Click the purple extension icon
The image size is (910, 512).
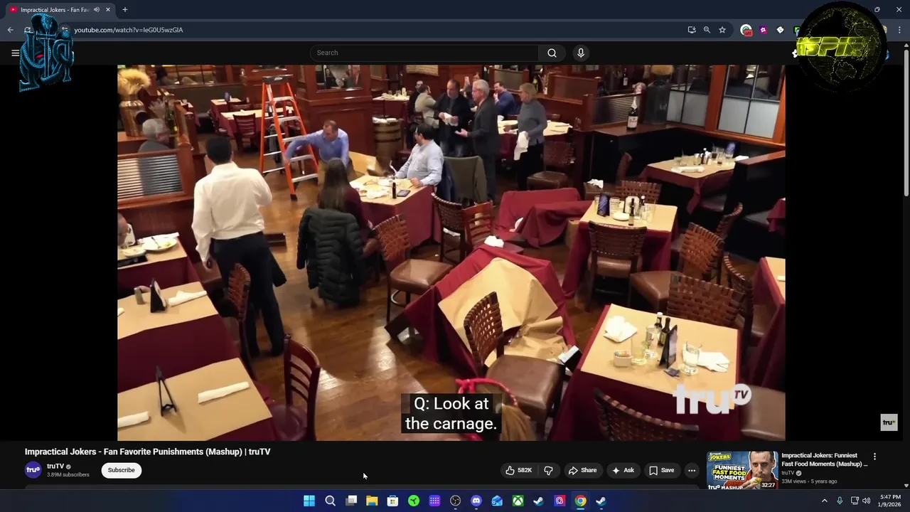point(763,30)
